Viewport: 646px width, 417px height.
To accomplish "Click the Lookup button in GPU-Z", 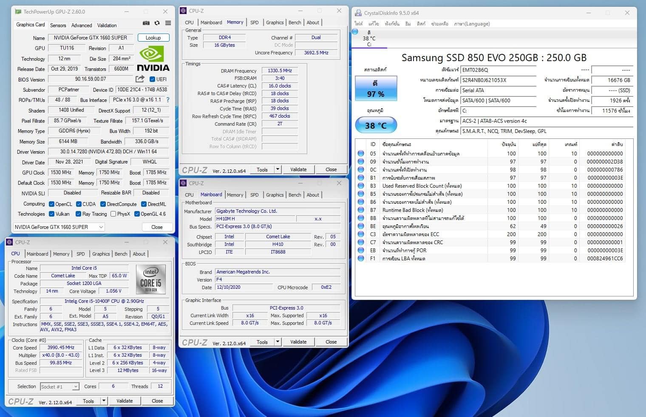I will point(153,38).
